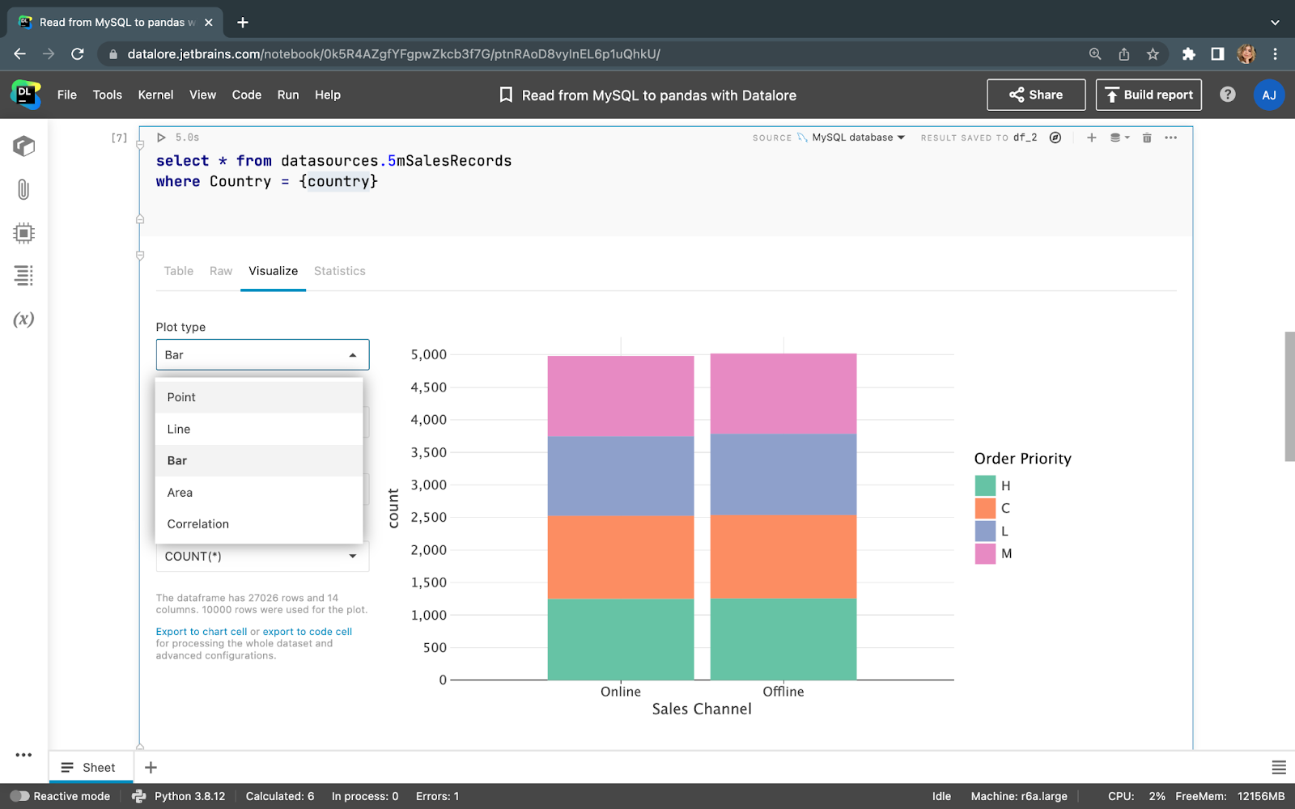Viewport: 1295px width, 809px height.
Task: Expand the Plot type Bar dropdown
Action: 262,355
